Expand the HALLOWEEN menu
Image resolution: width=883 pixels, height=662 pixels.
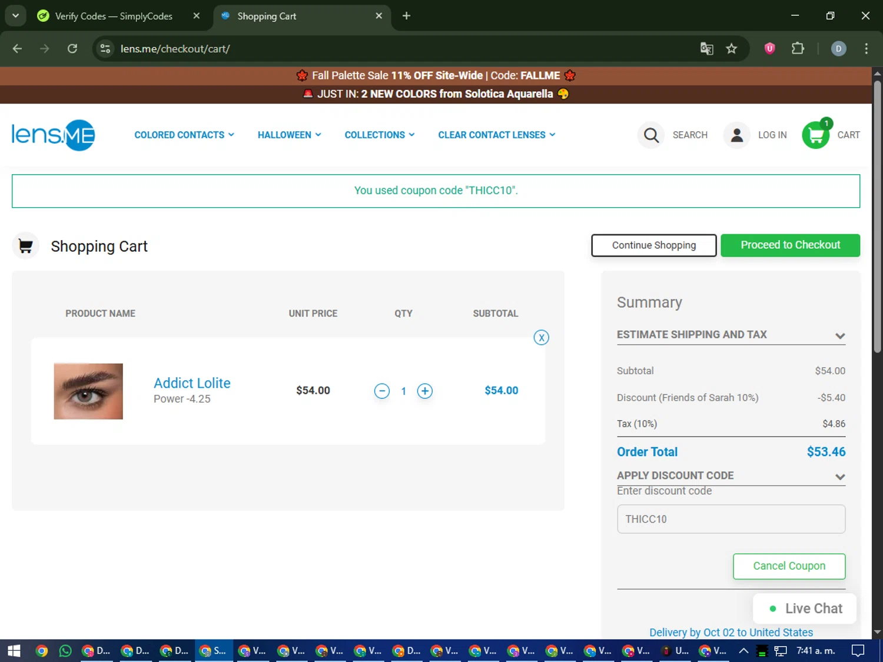[x=290, y=135]
